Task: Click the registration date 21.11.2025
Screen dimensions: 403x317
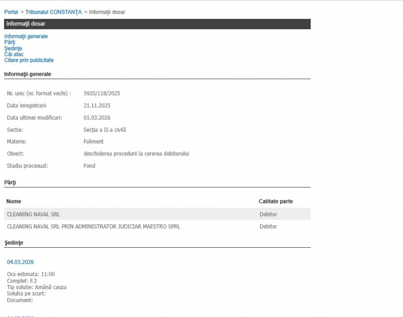Action: click(97, 106)
